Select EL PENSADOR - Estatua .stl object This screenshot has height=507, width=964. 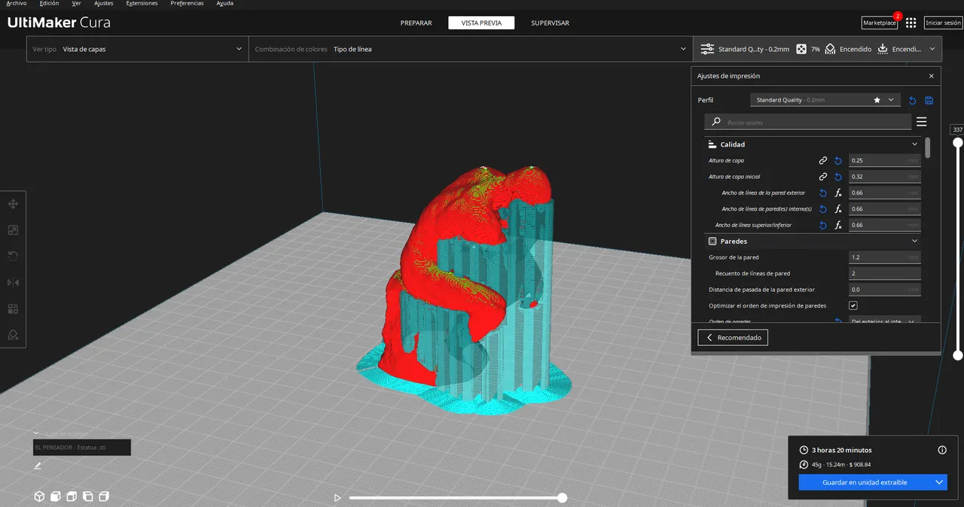coord(81,448)
